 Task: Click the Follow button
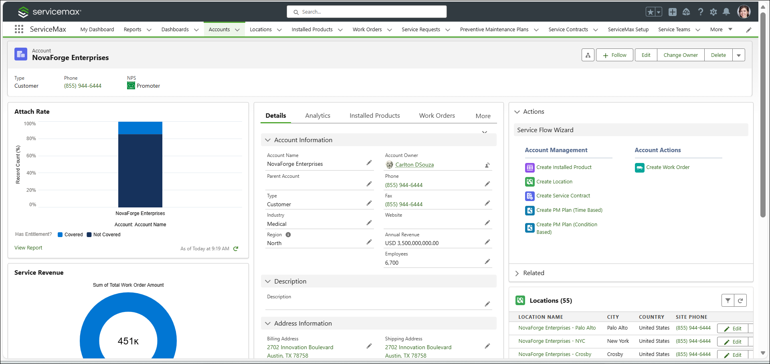[x=614, y=55]
